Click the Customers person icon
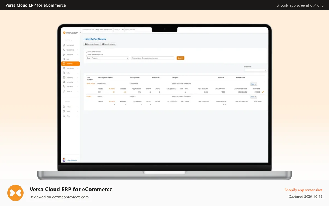329x206 pixels. (x=64, y=50)
